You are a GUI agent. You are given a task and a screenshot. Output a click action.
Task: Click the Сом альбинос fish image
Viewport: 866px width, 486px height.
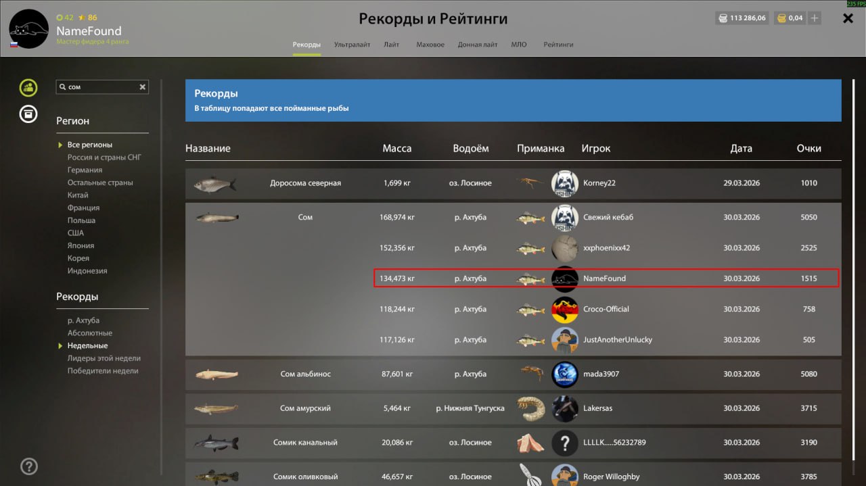click(x=216, y=374)
